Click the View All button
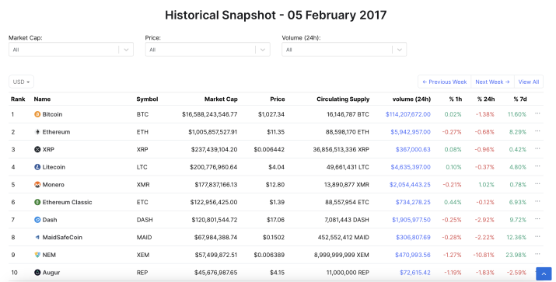 [x=529, y=82]
